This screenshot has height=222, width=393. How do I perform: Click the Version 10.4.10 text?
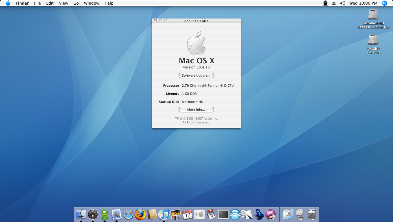tap(196, 67)
